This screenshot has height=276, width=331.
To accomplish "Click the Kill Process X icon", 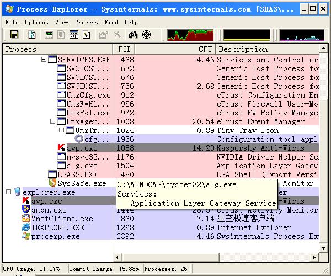I will (x=118, y=35).
